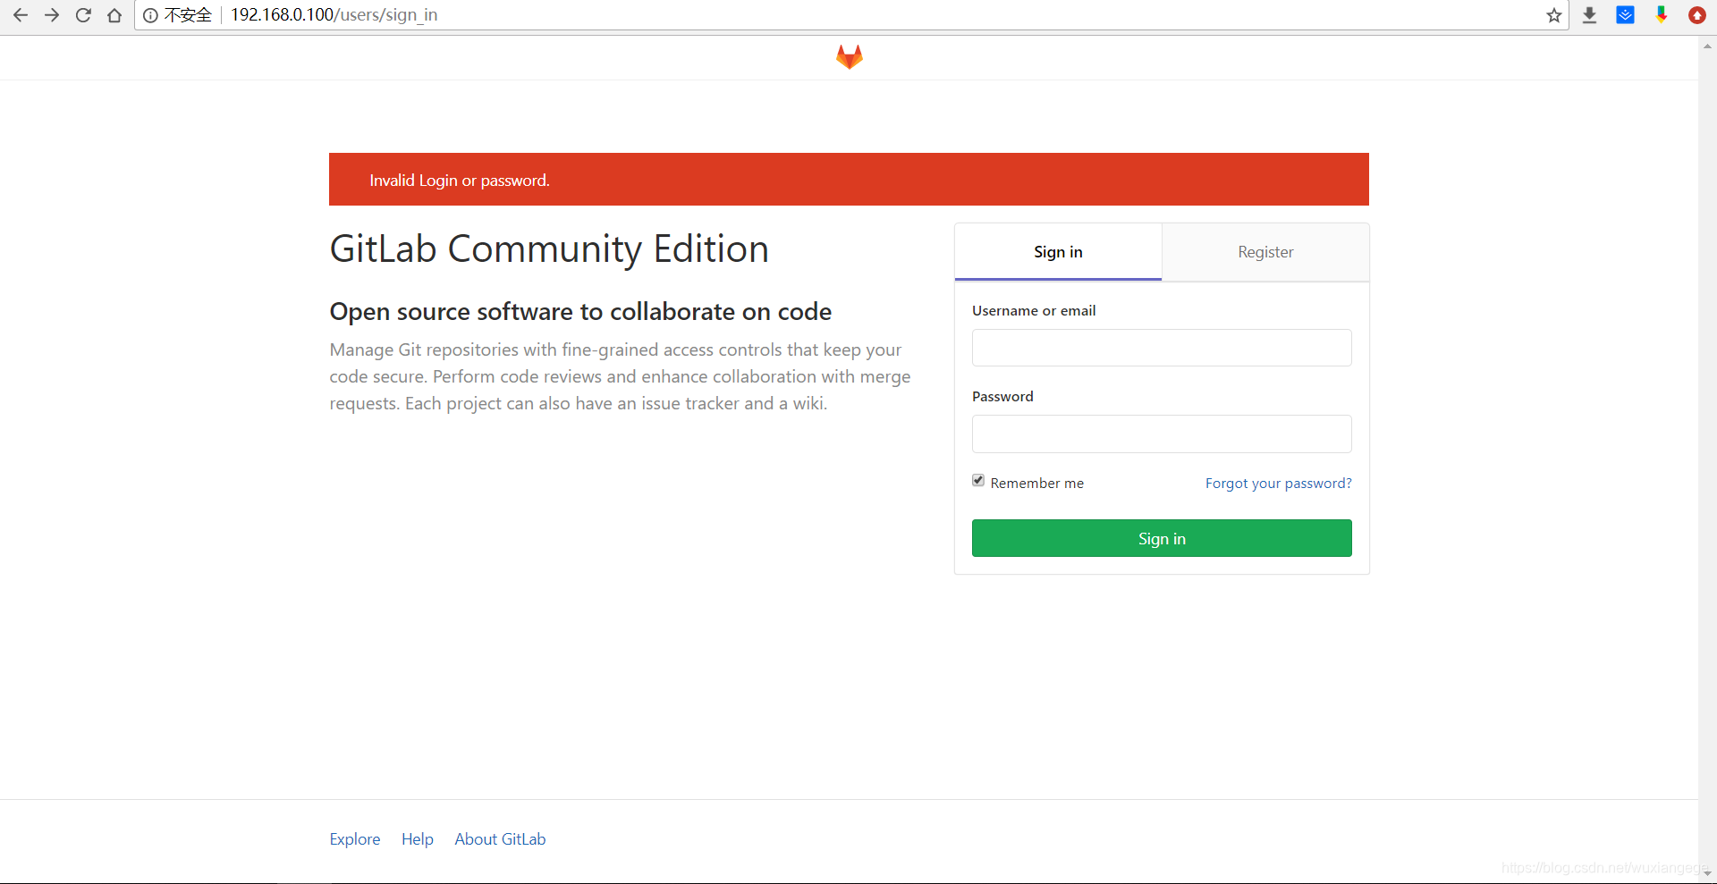Focus the Password input field
The height and width of the screenshot is (884, 1717).
tap(1162, 434)
